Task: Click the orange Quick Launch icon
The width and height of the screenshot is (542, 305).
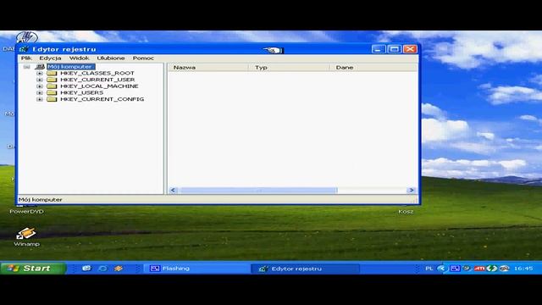Action: tap(119, 269)
